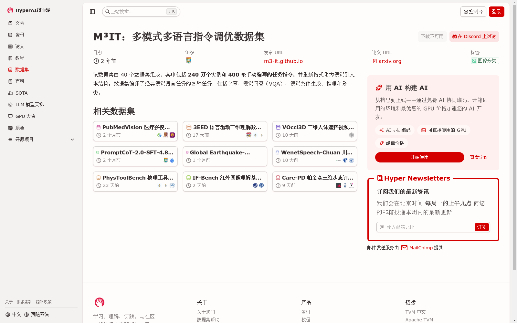Open the sidebar 隐私政策 link
This screenshot has height=323, width=517.
pos(44,302)
